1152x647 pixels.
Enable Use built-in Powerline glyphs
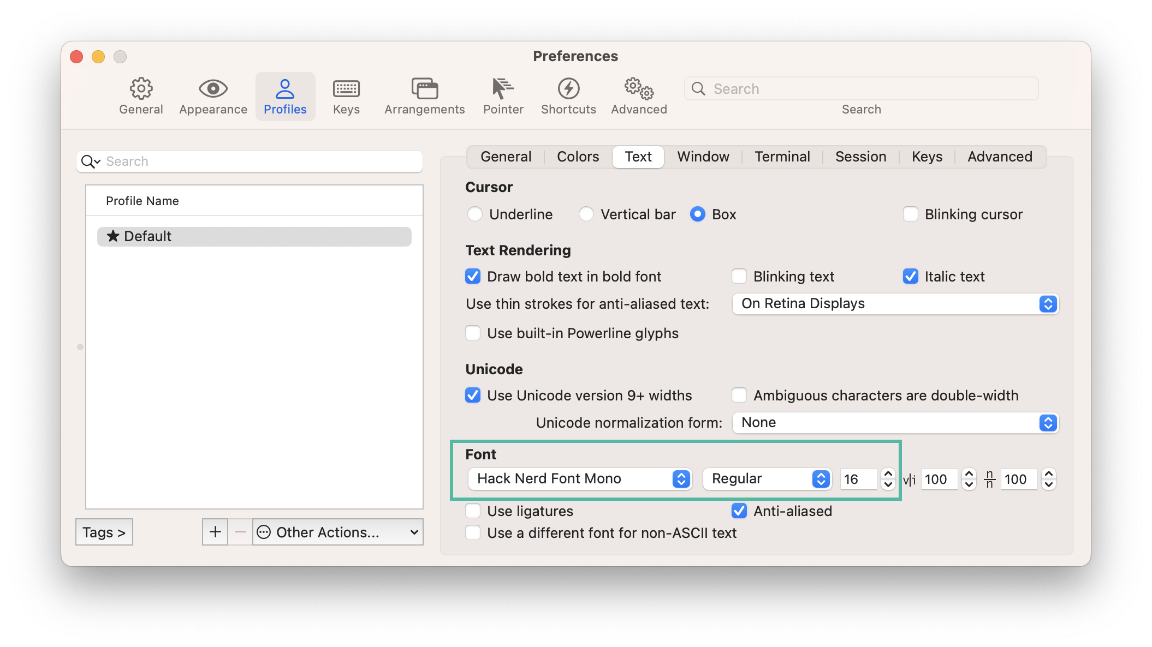coord(473,333)
